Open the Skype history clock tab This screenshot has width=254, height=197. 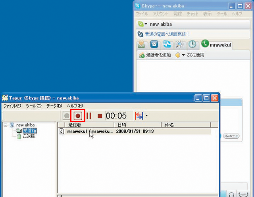[192, 44]
